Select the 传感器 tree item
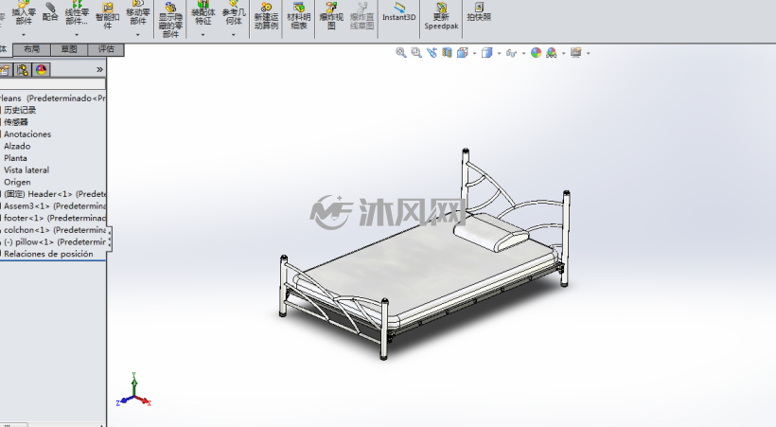The height and width of the screenshot is (427, 776). point(16,122)
